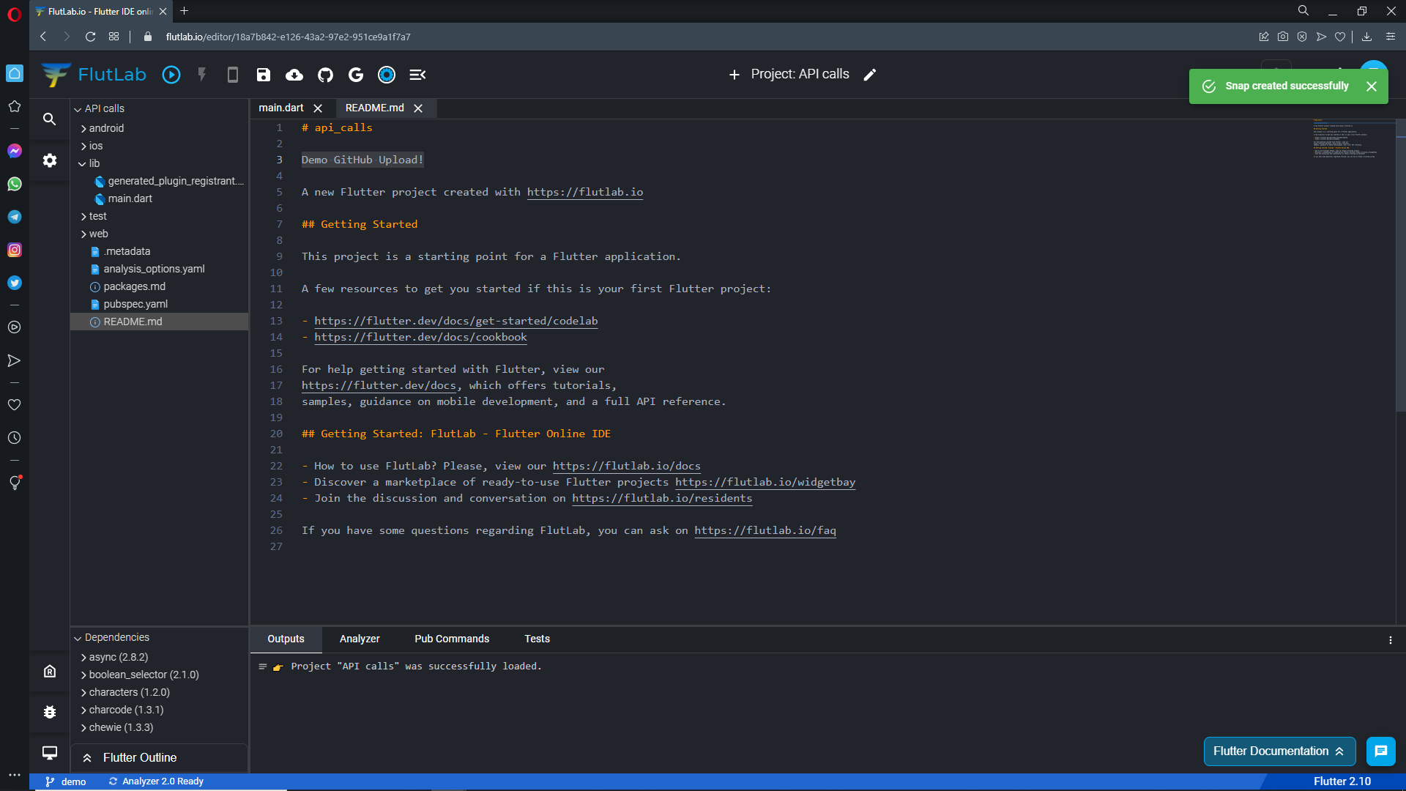
Task: Select the README.md editor tab
Action: pos(374,108)
